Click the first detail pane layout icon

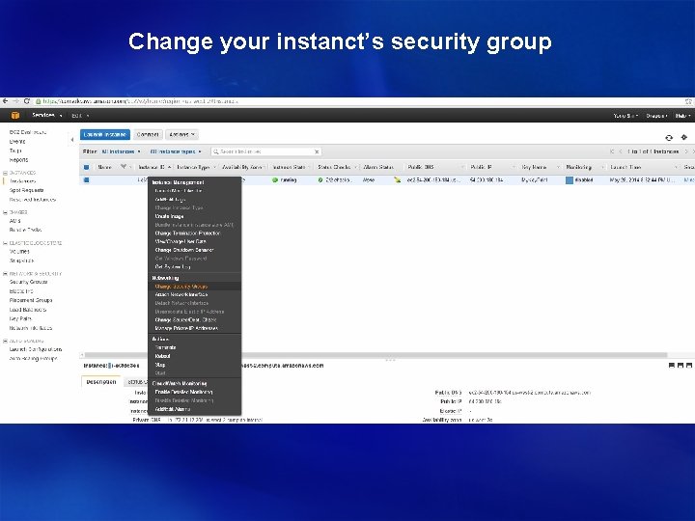pyautogui.click(x=672, y=366)
